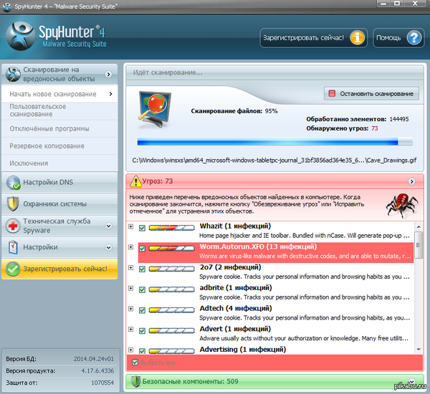Click top Зарегистрировать сейчас! button

(313, 38)
